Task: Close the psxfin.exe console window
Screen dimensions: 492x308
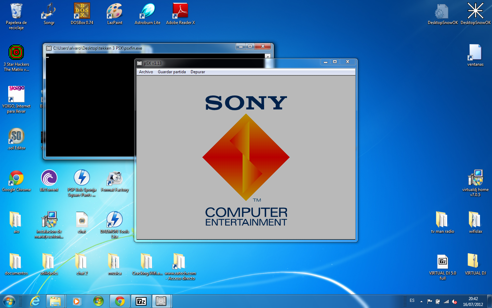Action: click(x=263, y=46)
